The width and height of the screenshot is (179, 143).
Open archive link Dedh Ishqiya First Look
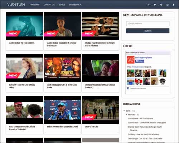(145, 138)
